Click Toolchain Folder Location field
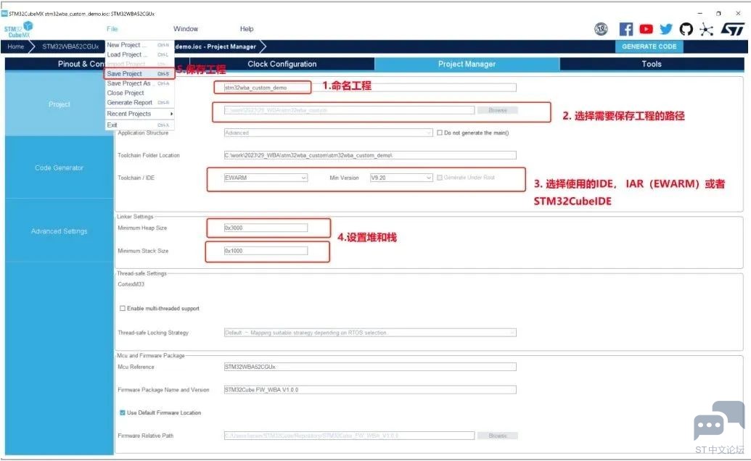This screenshot has height=461, width=751. [370, 155]
